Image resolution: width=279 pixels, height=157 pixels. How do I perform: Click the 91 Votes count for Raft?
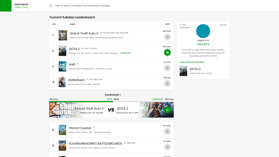point(167,62)
